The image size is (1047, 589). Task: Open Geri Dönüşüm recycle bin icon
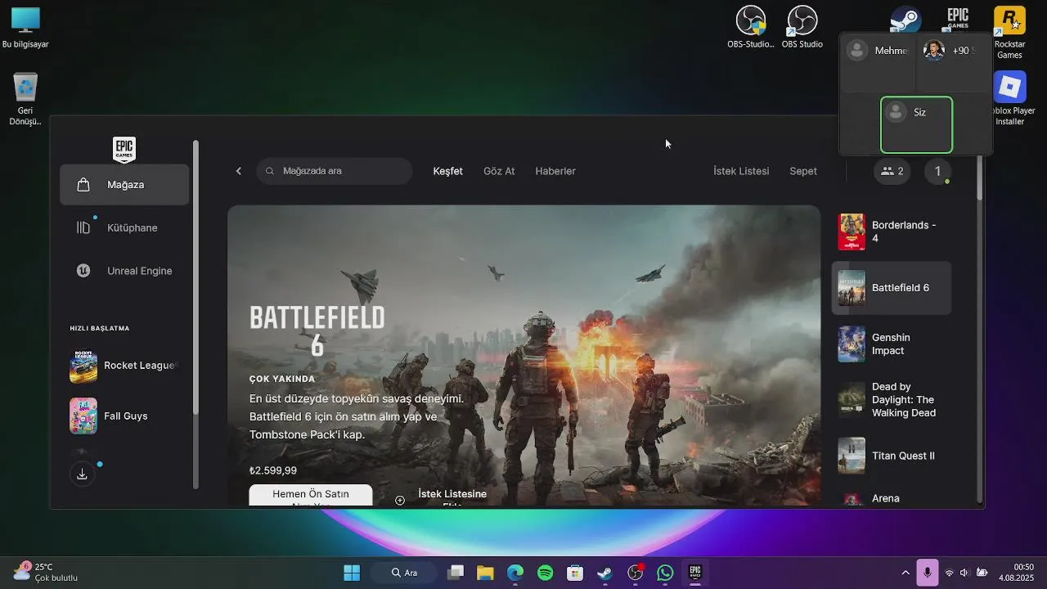(25, 99)
